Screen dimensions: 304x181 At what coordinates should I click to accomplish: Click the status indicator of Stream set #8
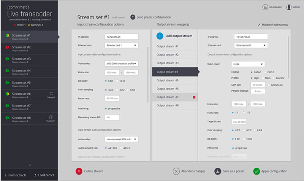7,118
